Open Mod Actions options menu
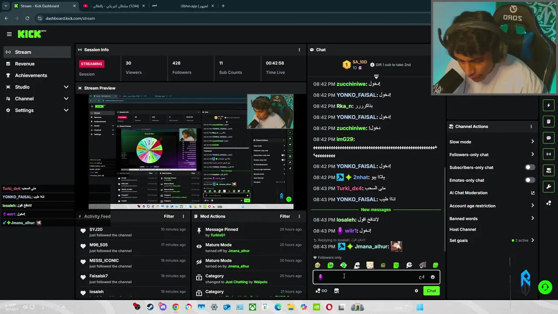 pyautogui.click(x=299, y=216)
